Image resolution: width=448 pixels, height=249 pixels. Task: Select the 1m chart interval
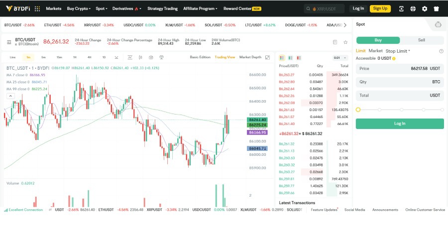(28, 57)
